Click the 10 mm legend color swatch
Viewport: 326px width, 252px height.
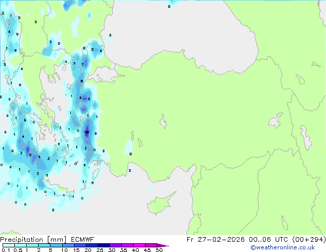tap(68, 245)
